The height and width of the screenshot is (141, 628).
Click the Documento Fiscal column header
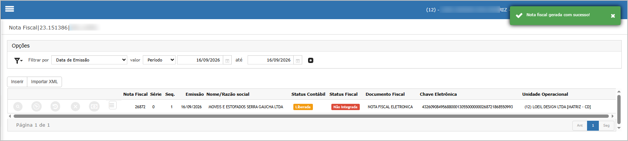[385, 94]
